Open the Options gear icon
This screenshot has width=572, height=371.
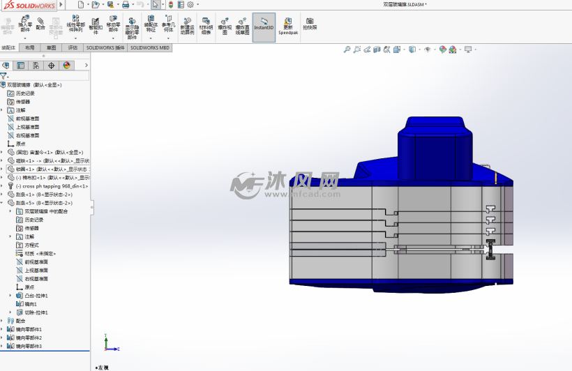190,5
